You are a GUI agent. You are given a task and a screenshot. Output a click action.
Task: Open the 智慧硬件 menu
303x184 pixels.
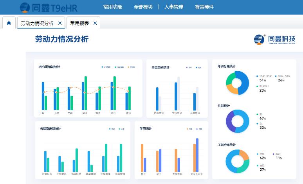point(204,7)
